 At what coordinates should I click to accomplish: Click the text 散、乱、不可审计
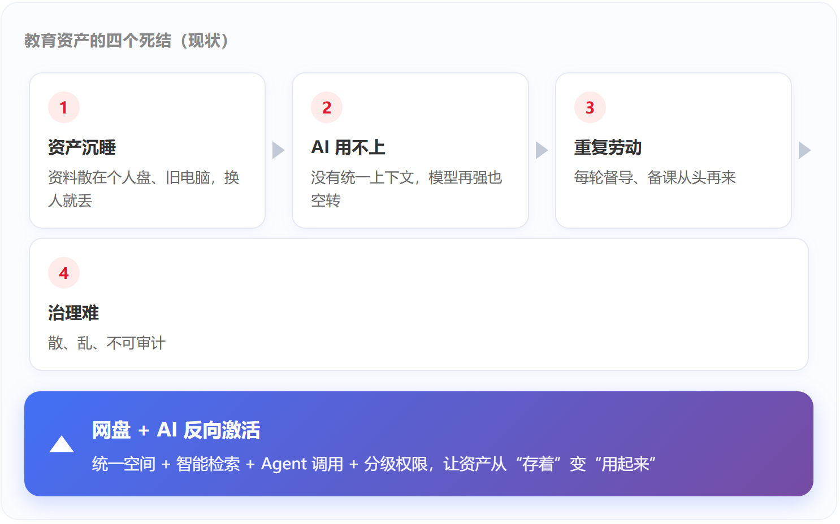click(107, 343)
